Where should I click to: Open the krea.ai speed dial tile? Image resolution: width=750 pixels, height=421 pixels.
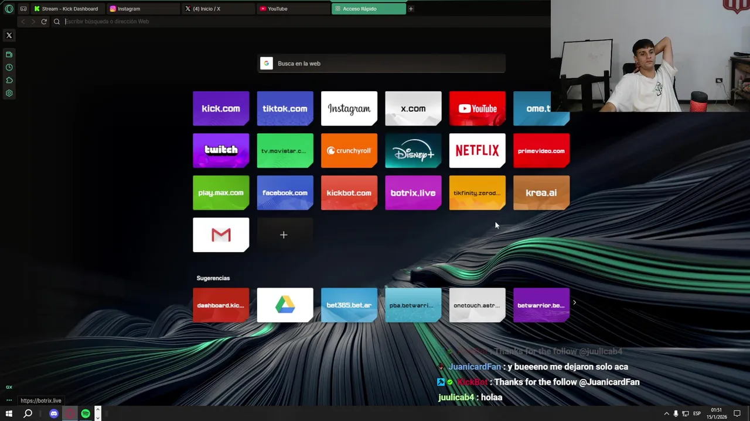point(541,193)
